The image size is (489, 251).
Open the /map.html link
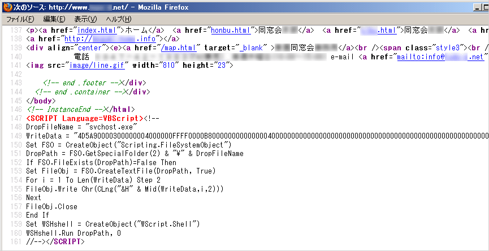(x=179, y=48)
